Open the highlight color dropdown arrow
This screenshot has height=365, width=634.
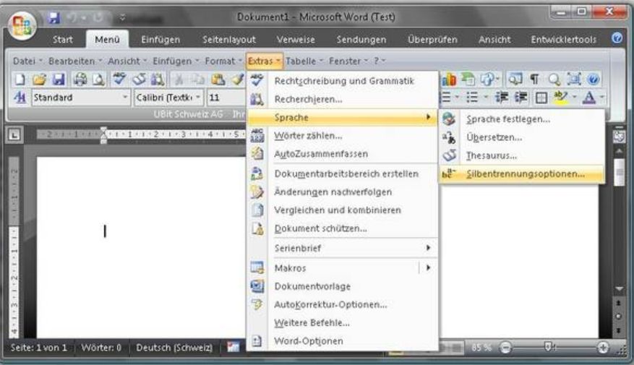[574, 98]
